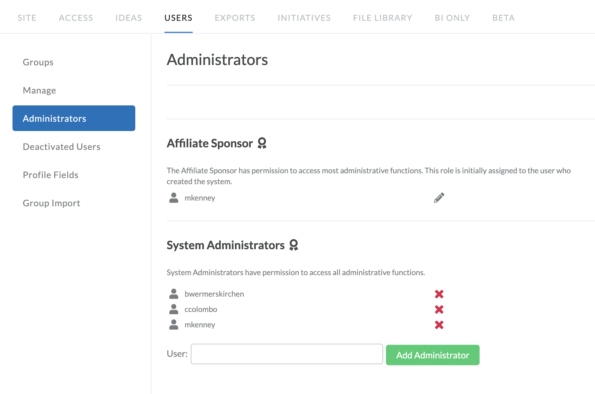595x394 pixels.
Task: Open Deactivated Users in the sidebar
Action: click(74, 147)
